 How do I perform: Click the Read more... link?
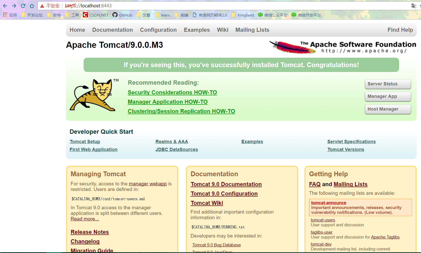click(85, 219)
